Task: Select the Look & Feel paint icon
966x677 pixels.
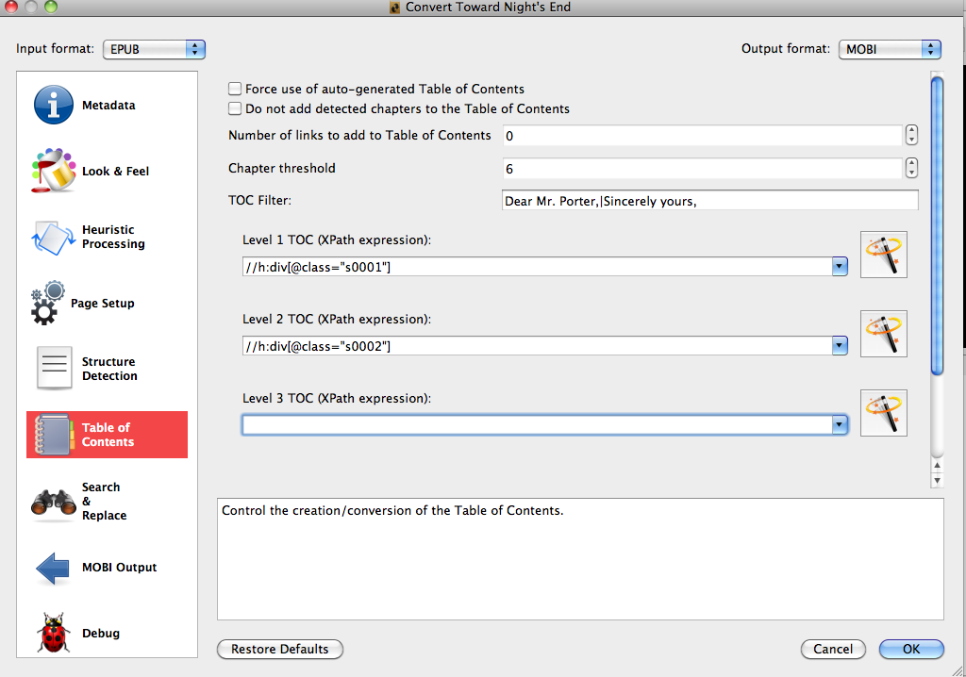Action: 54,171
